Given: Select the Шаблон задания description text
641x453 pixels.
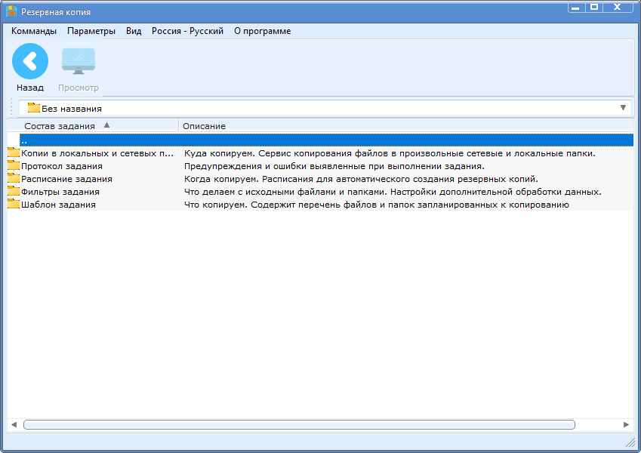Looking at the screenshot, I should click(x=376, y=205).
